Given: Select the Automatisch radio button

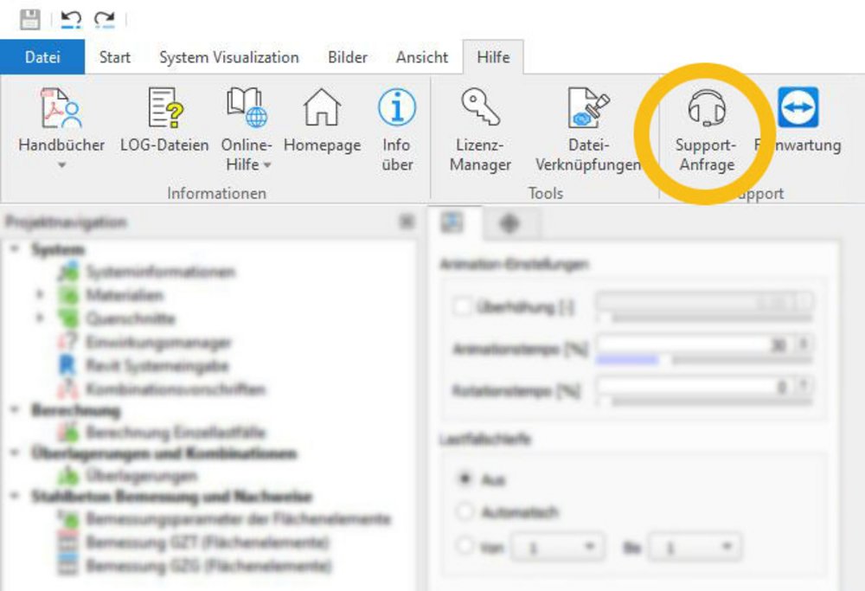Looking at the screenshot, I should pos(466,511).
